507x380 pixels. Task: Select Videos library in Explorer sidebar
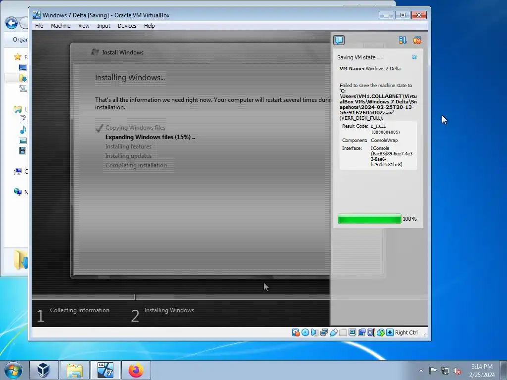pos(23,150)
